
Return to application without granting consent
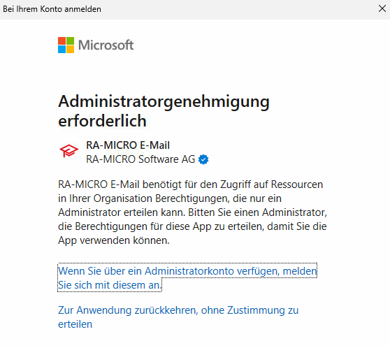(x=178, y=317)
